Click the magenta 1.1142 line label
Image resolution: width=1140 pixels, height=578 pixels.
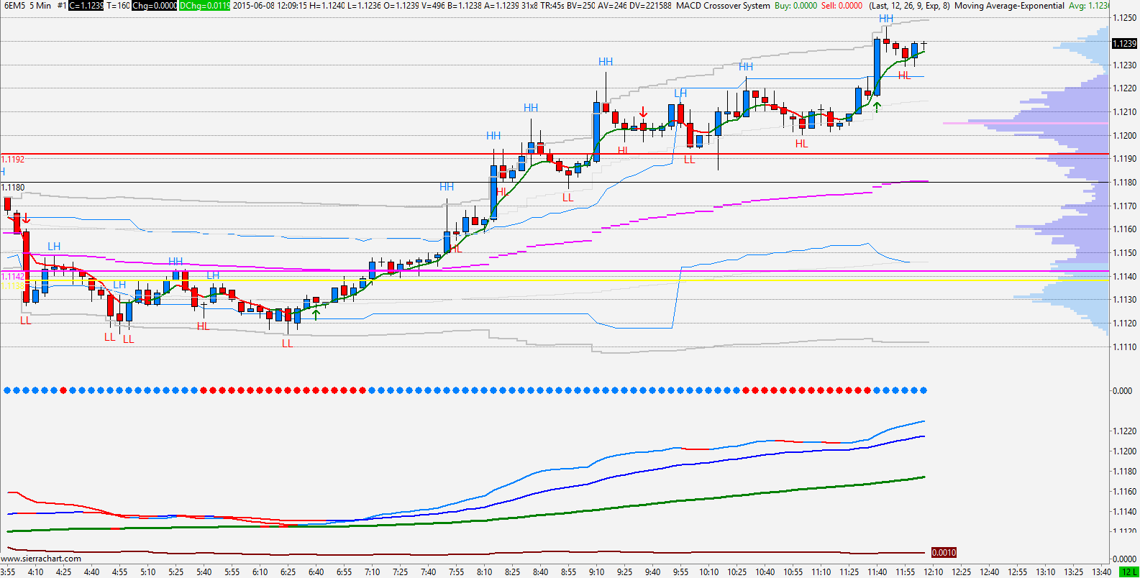pyautogui.click(x=13, y=277)
